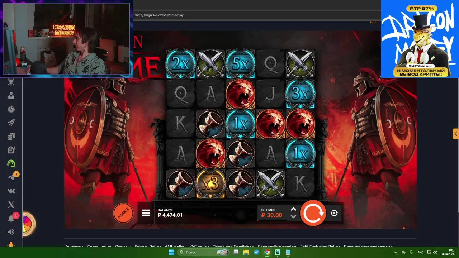
Task: Open the green streaming app taskbar icon
Action: coord(278,252)
